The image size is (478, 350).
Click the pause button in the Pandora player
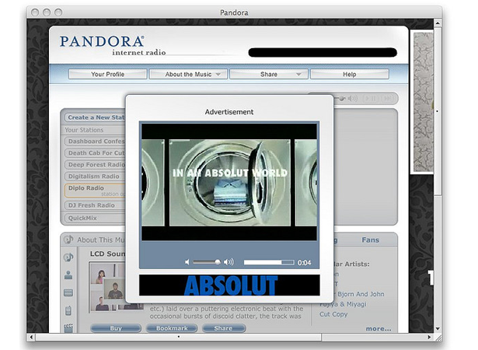pos(374,98)
